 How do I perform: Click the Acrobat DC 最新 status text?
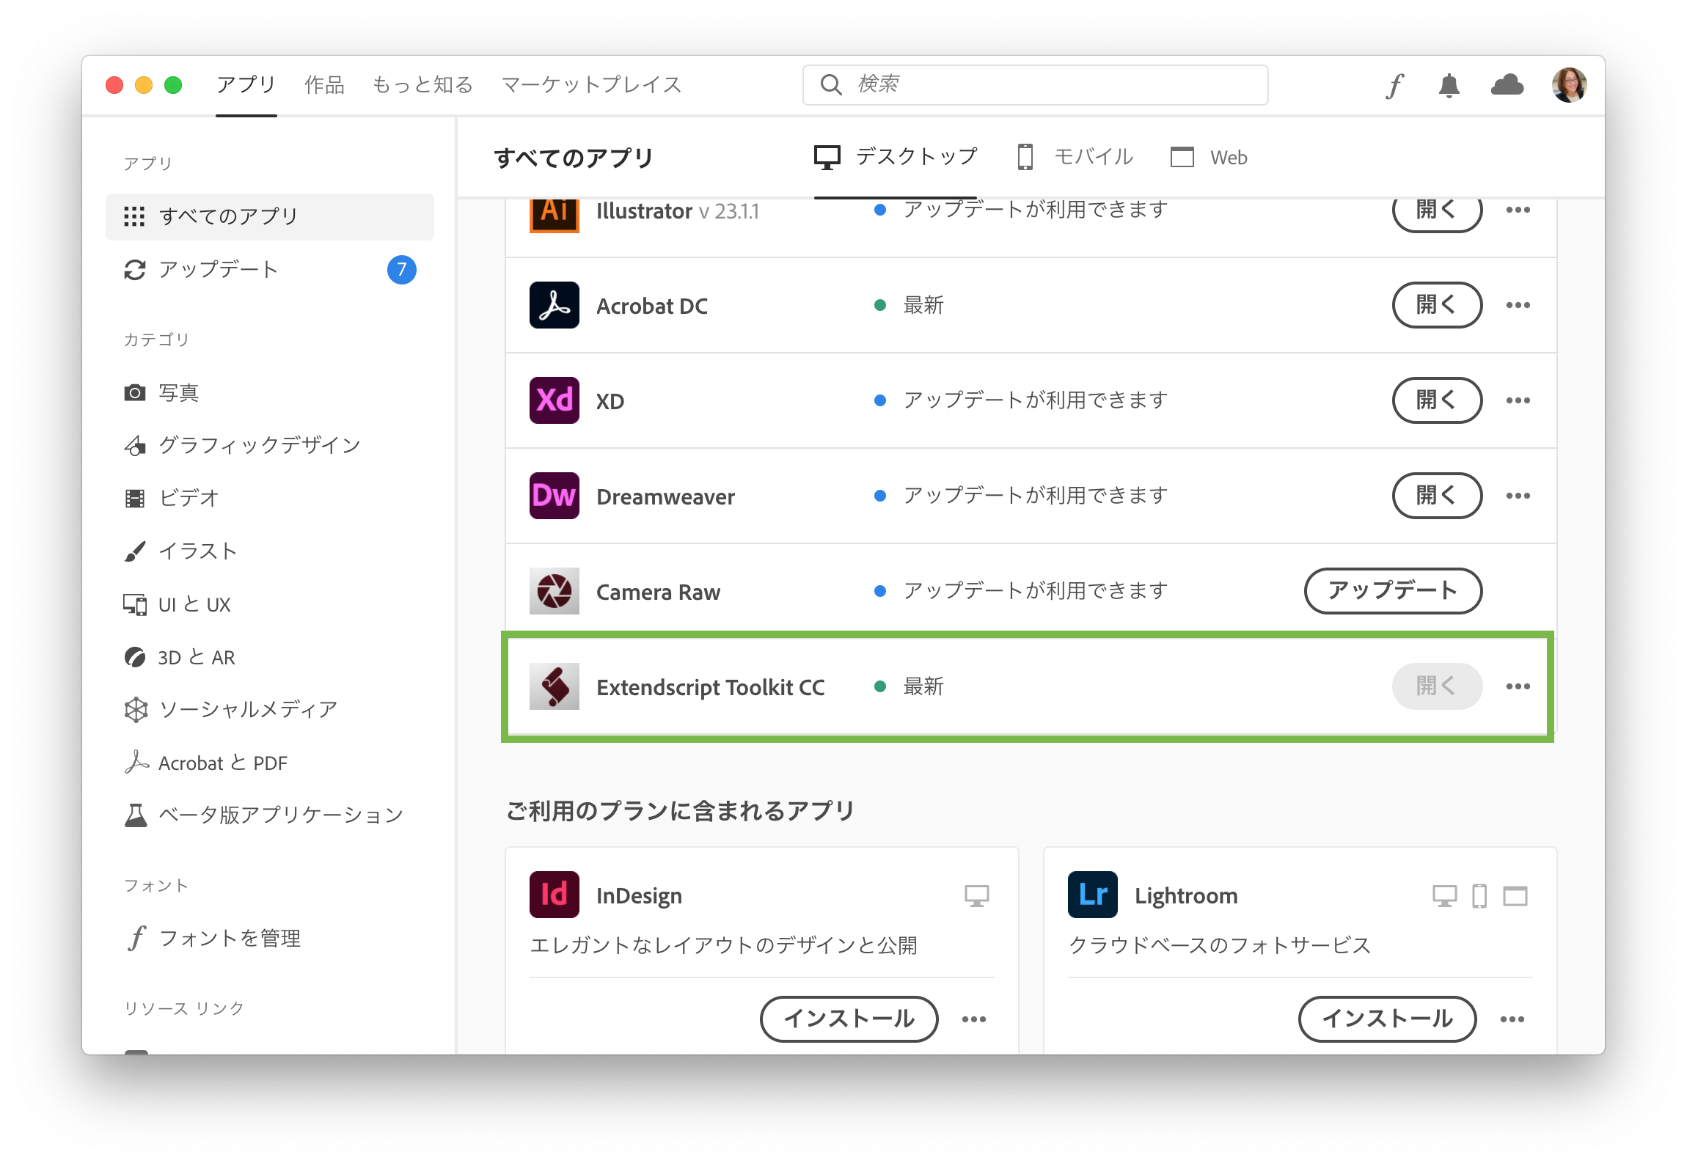[x=923, y=305]
